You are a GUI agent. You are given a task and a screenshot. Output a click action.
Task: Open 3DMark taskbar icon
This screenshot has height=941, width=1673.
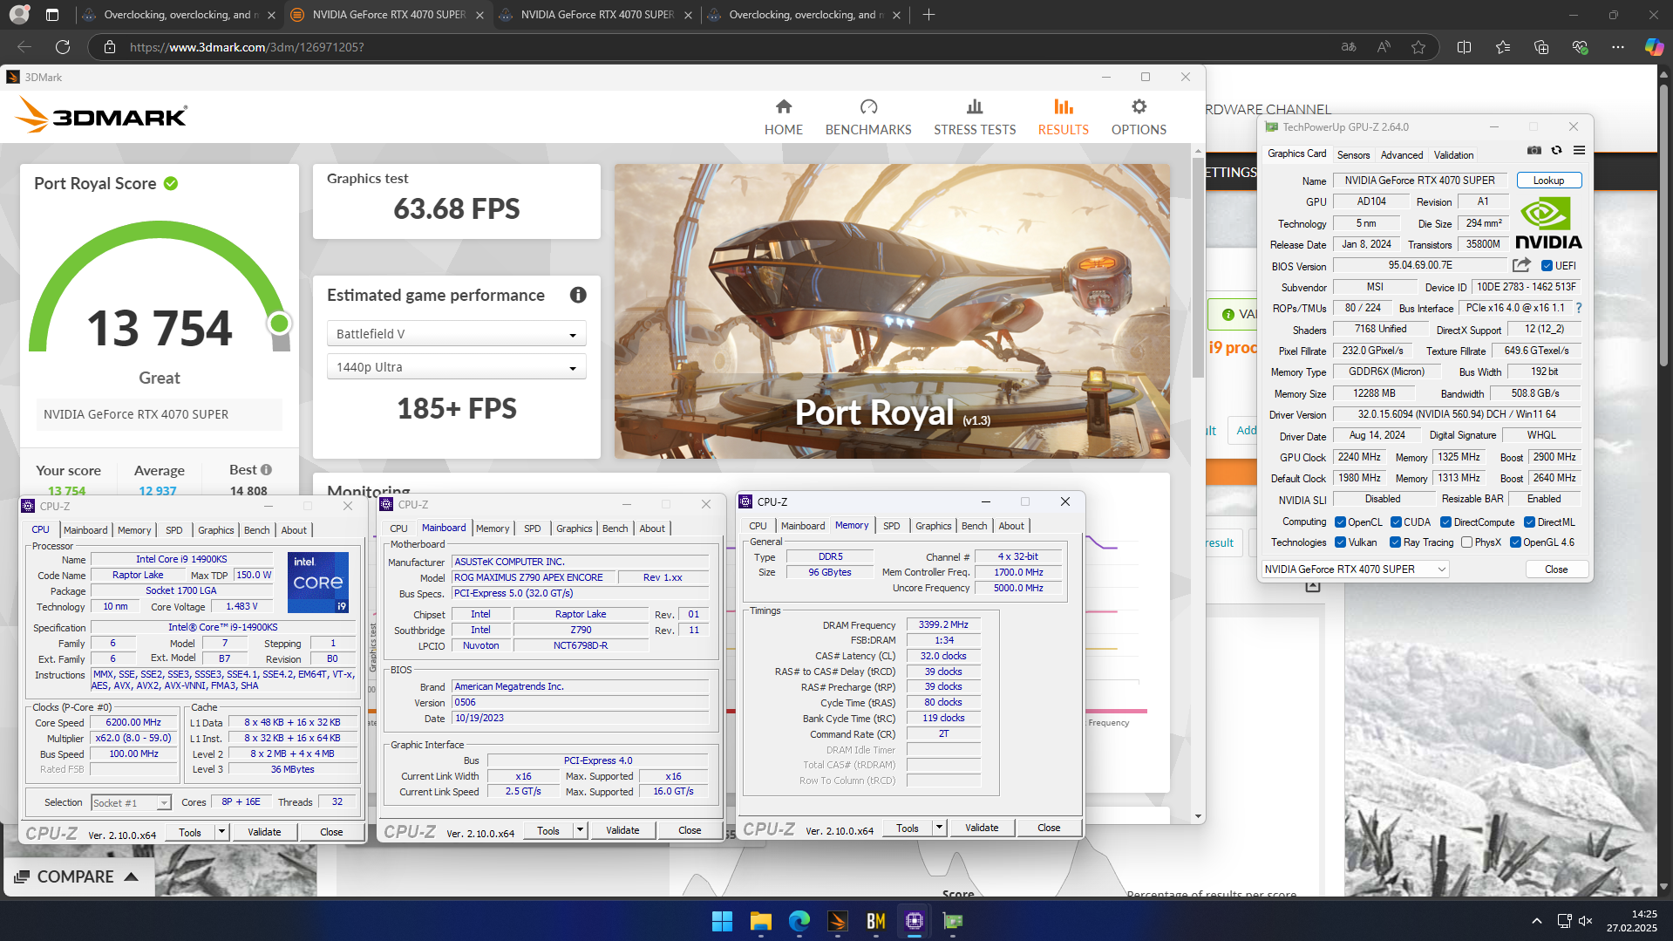[x=837, y=921]
